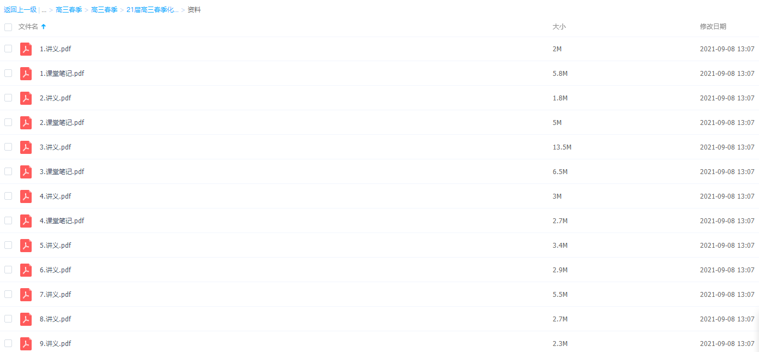This screenshot has width=759, height=352.
Task: Click the PDF icon for 7.讲义.pdf
Action: pos(26,295)
